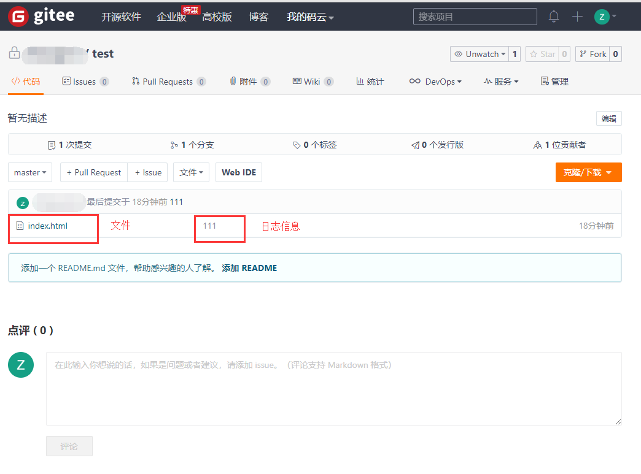Focus the 搜索项目 search field

475,17
